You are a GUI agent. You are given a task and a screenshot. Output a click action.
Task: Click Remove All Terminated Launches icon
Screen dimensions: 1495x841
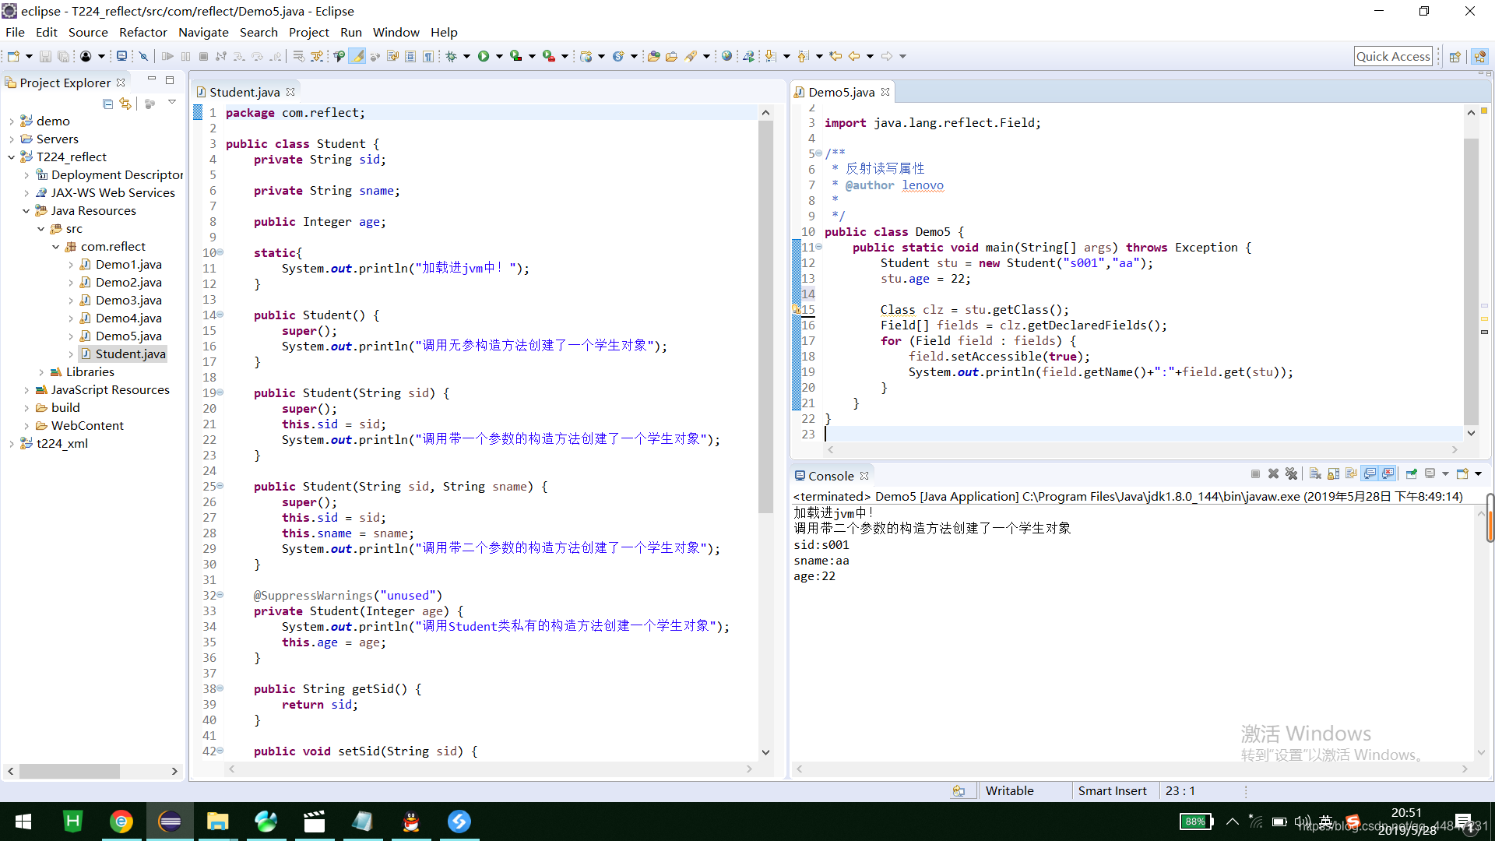click(x=1292, y=473)
